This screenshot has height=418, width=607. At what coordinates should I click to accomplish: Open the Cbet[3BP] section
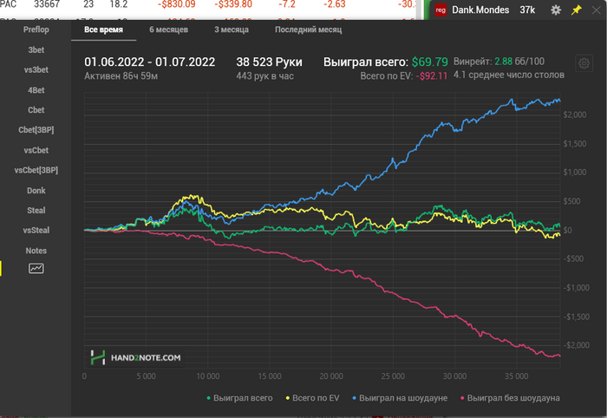point(36,130)
